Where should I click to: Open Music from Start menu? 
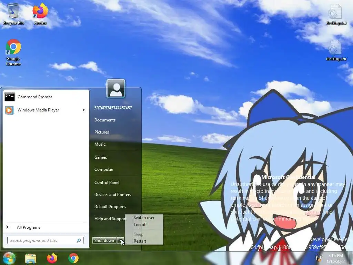tap(100, 144)
